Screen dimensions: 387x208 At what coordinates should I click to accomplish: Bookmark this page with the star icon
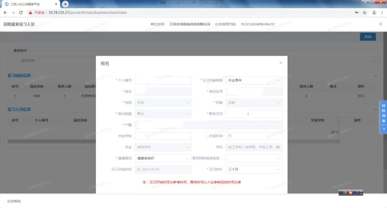point(364,13)
